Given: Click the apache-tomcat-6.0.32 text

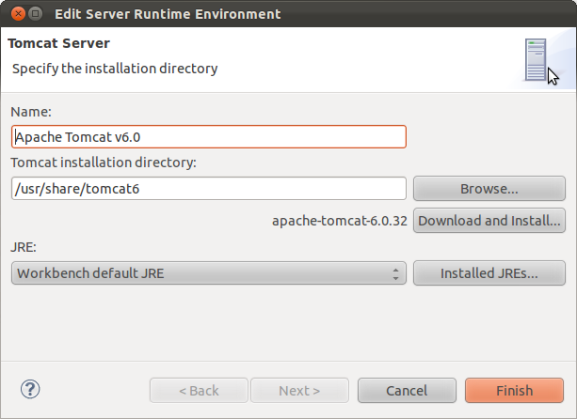Looking at the screenshot, I should point(339,221).
